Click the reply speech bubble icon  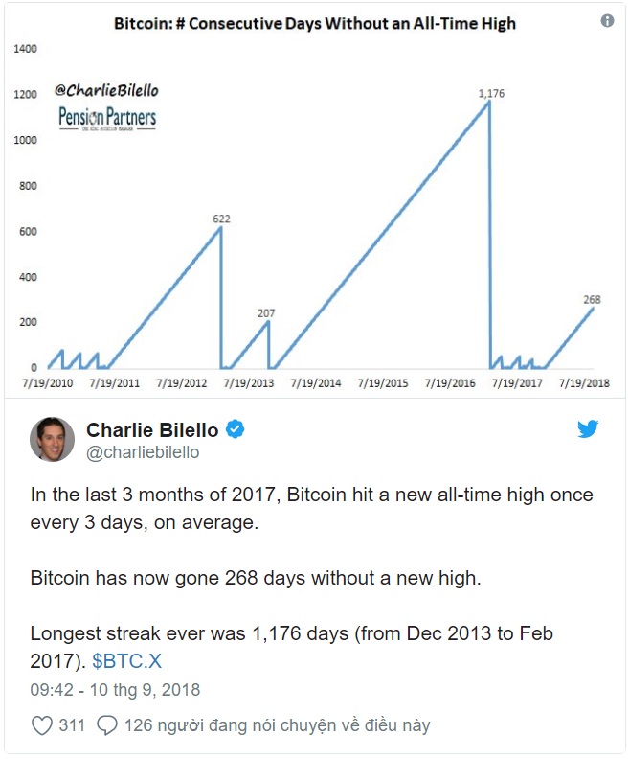click(x=107, y=725)
